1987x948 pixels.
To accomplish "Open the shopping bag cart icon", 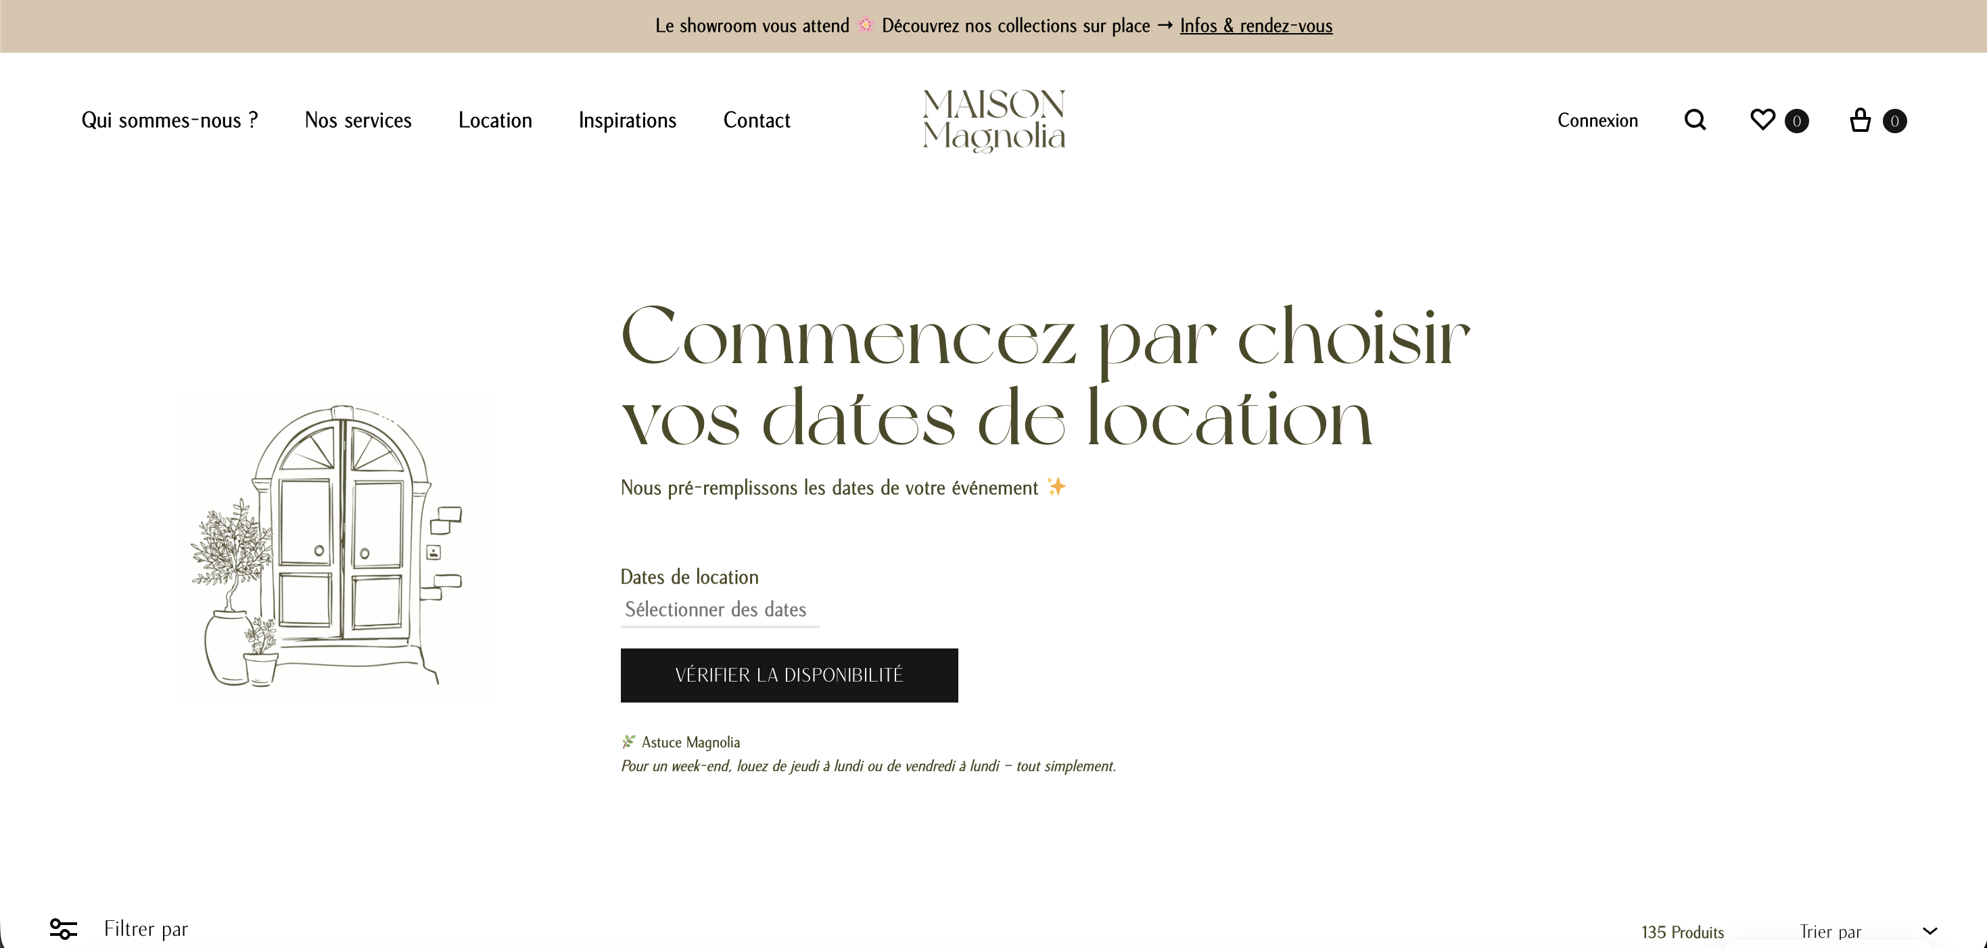I will 1860,120.
